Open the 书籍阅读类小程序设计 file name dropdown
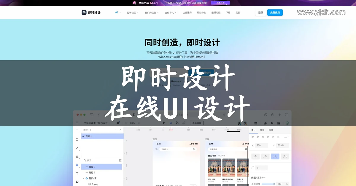This screenshot has width=356, height=186. click(x=97, y=123)
